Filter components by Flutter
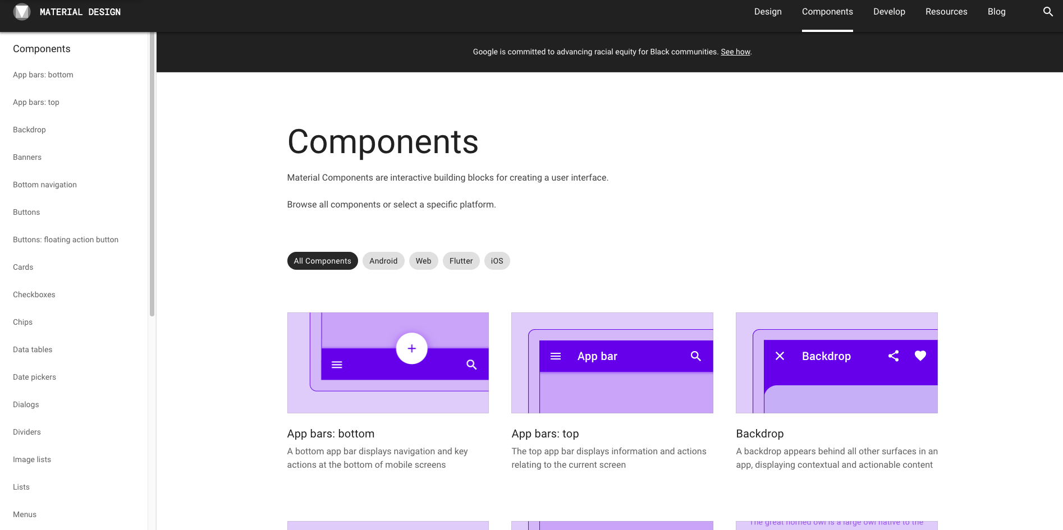1063x530 pixels. pos(461,261)
